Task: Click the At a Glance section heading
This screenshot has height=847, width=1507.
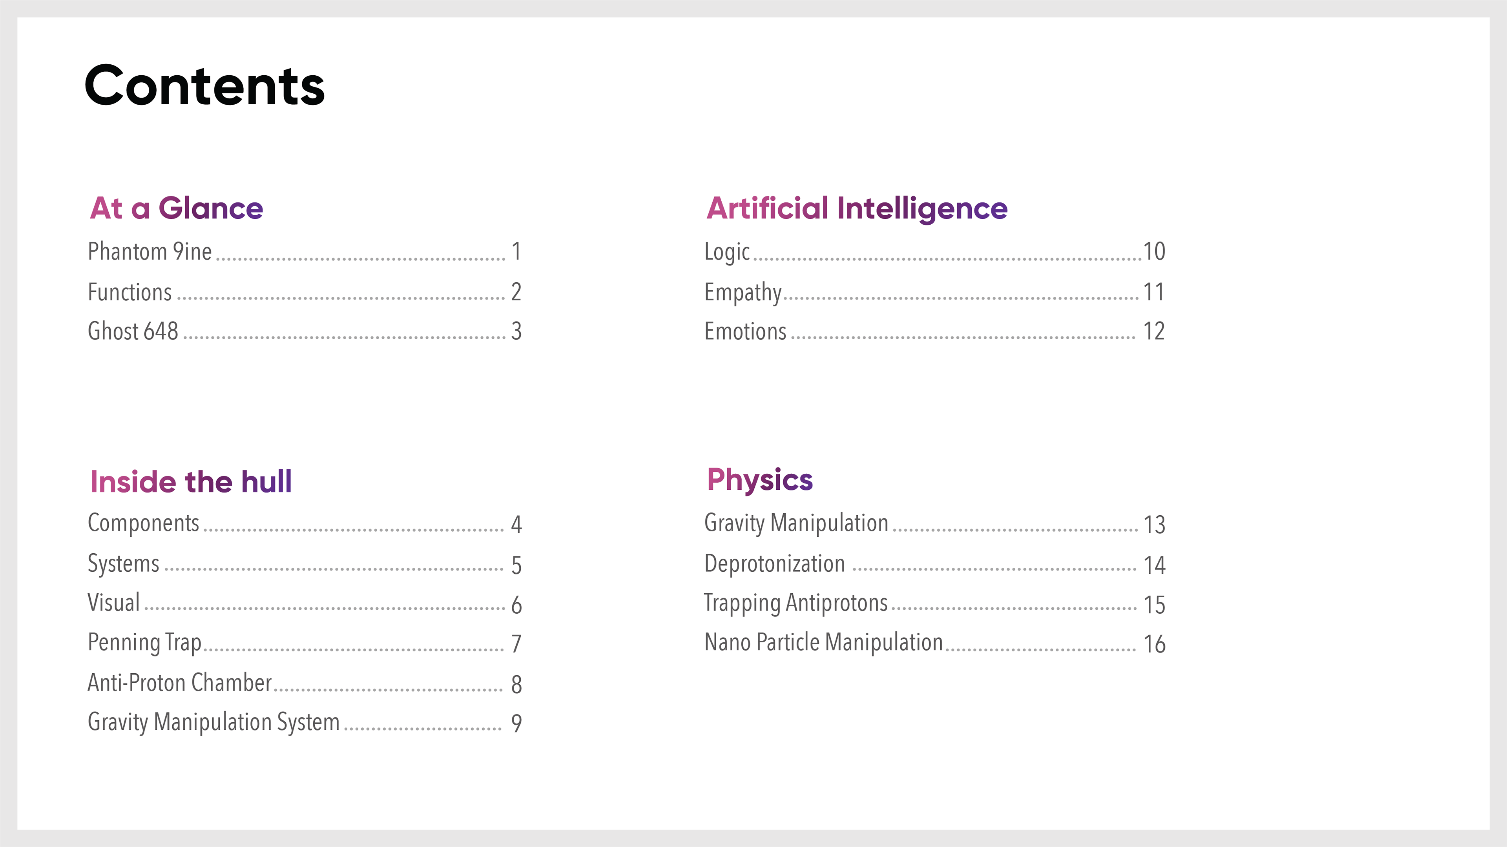Action: tap(177, 208)
